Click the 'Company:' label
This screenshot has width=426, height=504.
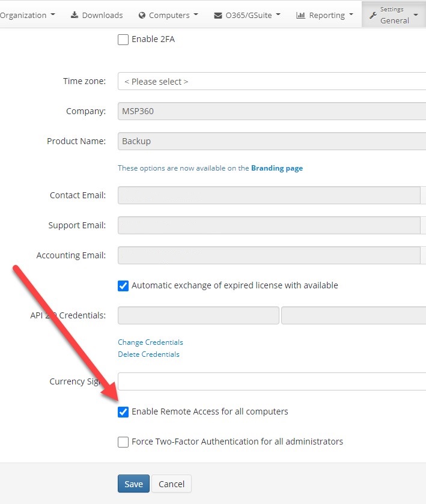click(86, 111)
